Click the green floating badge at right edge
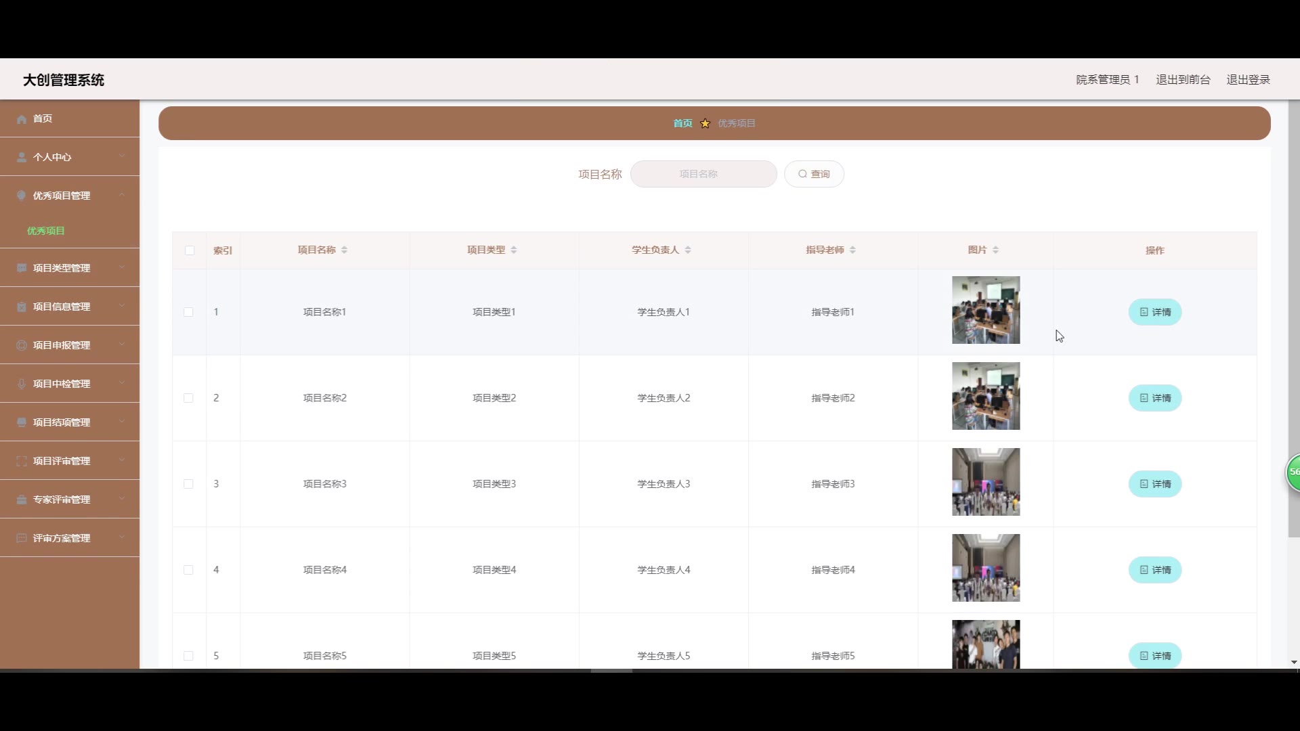This screenshot has width=1300, height=731. tap(1293, 472)
